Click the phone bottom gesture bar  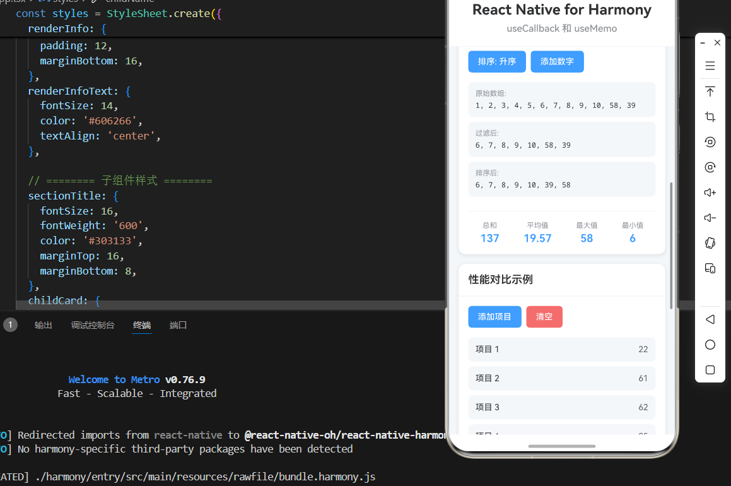tap(561, 446)
